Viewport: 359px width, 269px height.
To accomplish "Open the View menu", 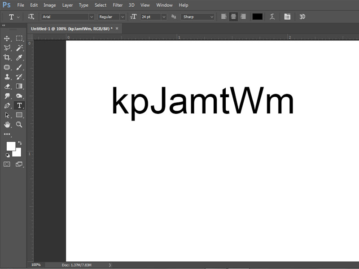I will [x=145, y=5].
